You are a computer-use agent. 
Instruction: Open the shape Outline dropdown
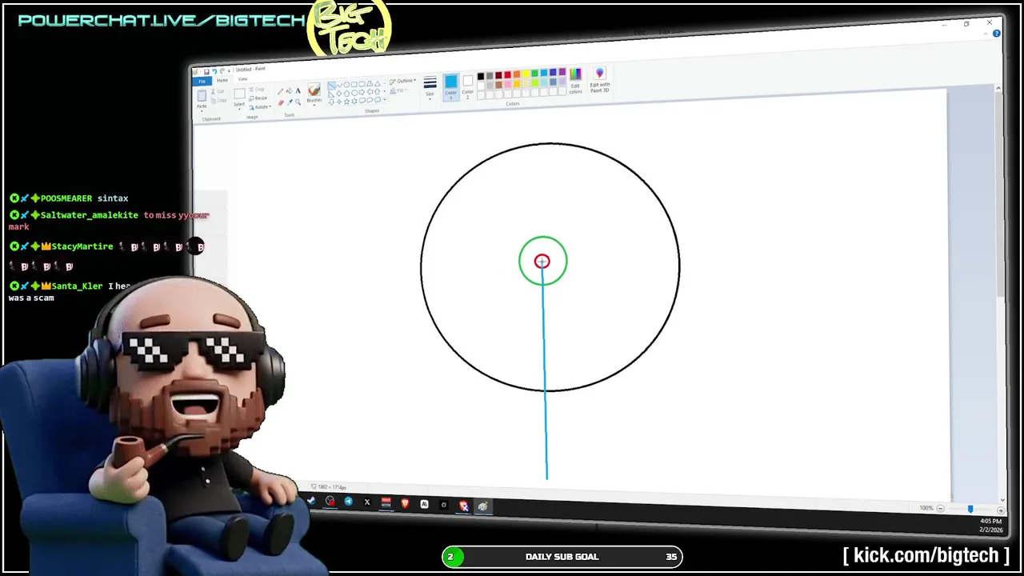click(x=403, y=81)
